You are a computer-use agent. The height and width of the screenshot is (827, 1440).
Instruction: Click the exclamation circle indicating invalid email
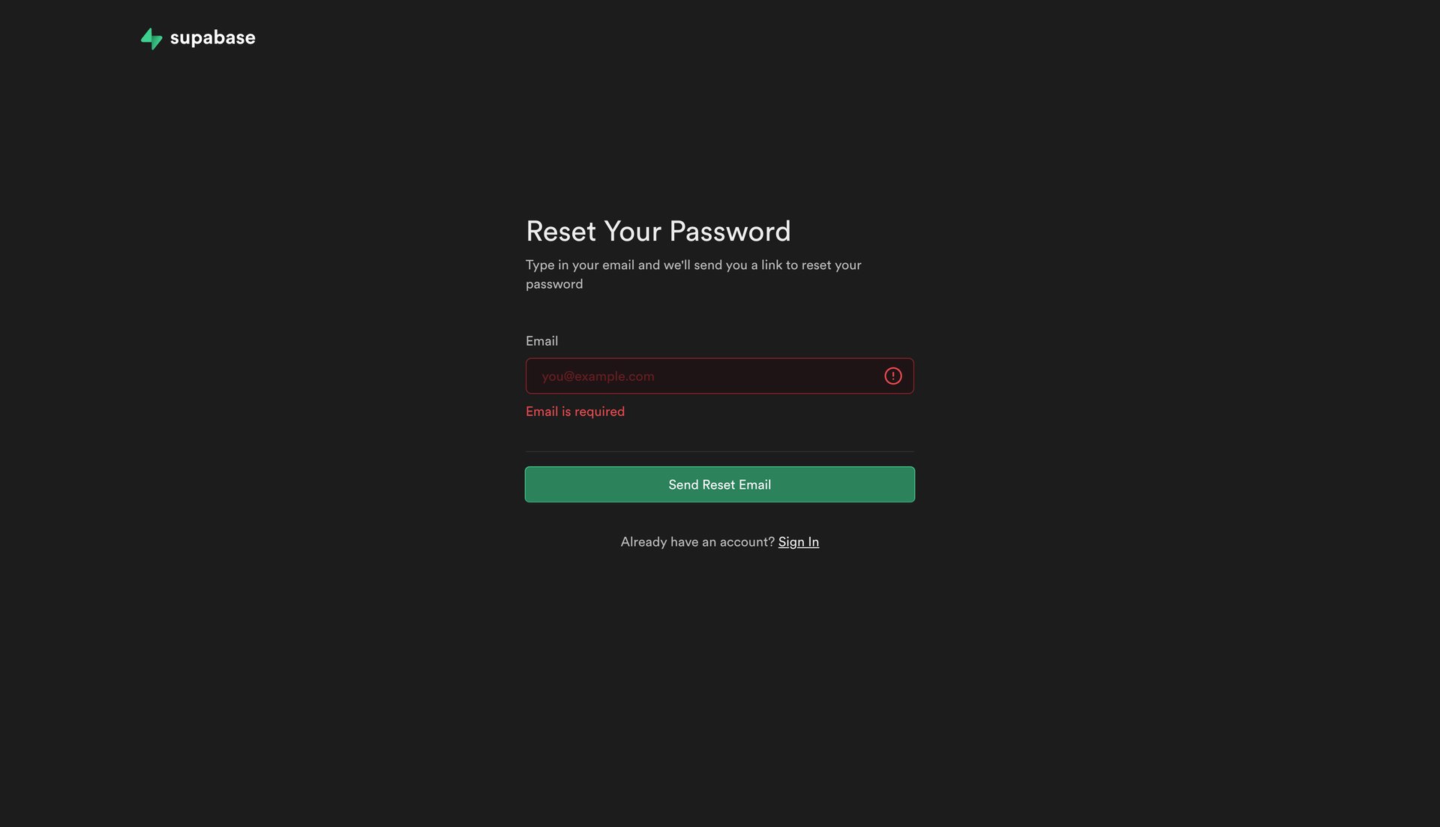892,376
